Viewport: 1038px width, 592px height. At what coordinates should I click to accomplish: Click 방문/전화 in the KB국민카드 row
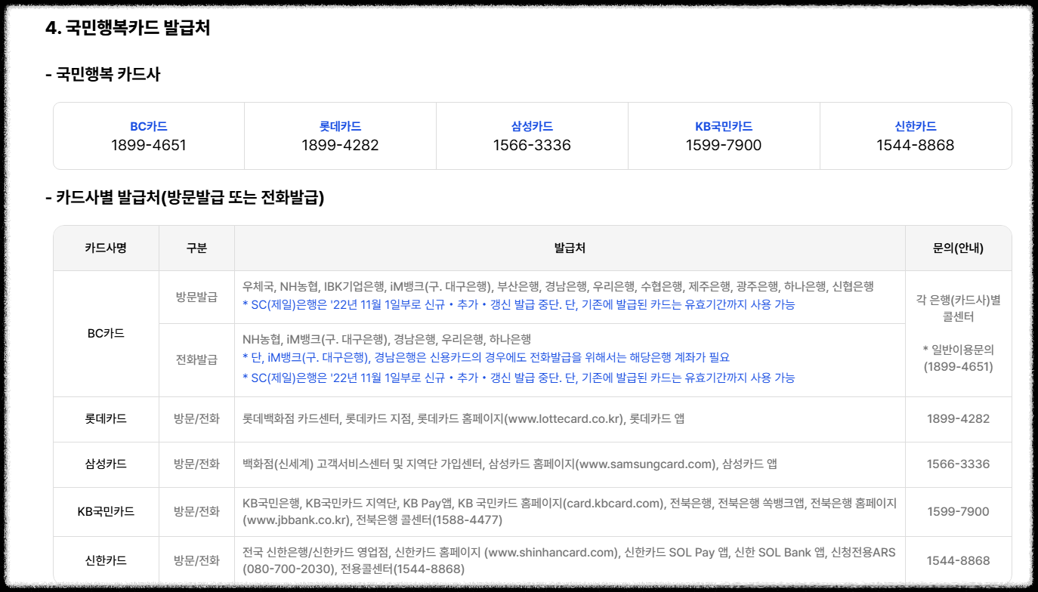196,511
